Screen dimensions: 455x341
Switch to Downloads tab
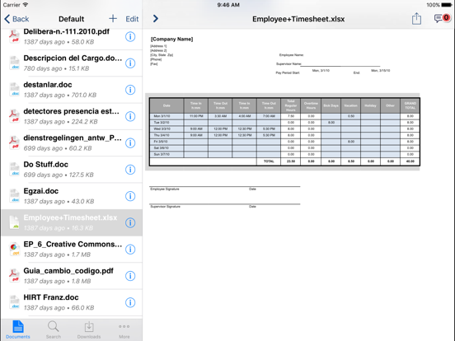coord(89,329)
